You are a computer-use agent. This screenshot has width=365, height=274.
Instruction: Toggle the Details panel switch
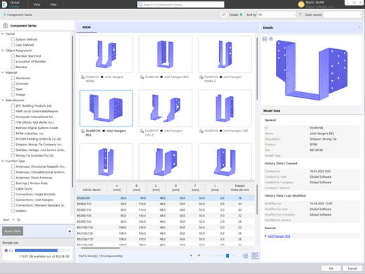[x=241, y=15]
